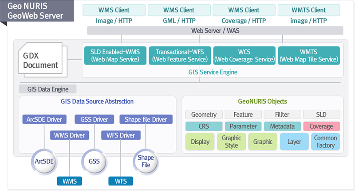Click the 'image / HTTP' text under WMTS Client

308,21
